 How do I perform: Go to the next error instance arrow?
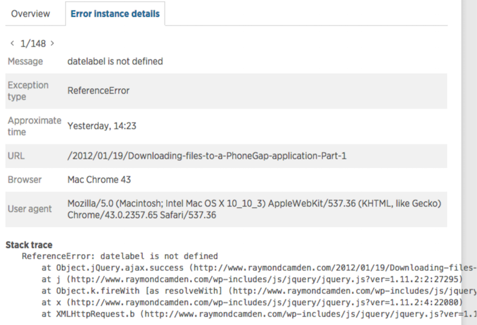click(x=52, y=43)
